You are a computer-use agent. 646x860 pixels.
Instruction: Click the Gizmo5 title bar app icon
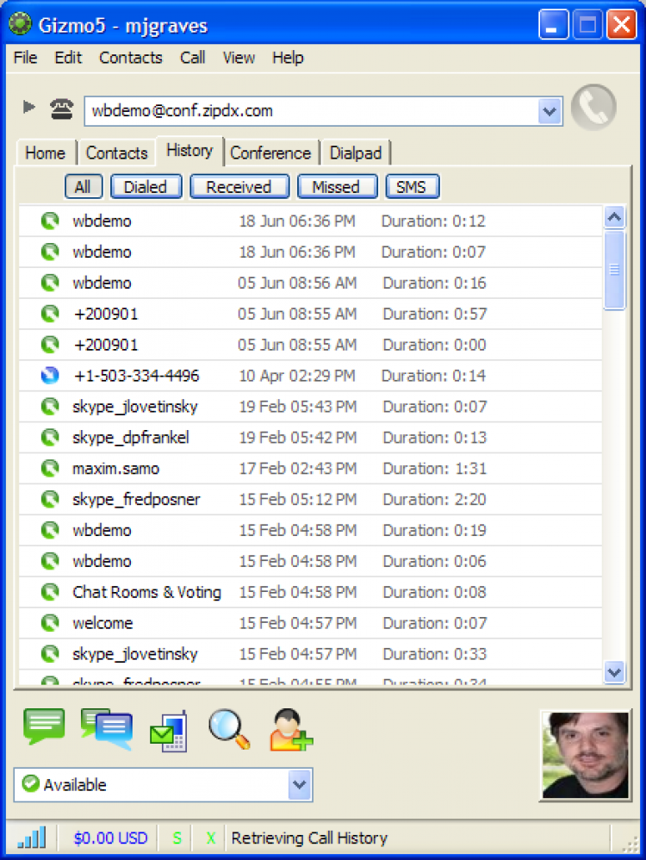pos(21,24)
